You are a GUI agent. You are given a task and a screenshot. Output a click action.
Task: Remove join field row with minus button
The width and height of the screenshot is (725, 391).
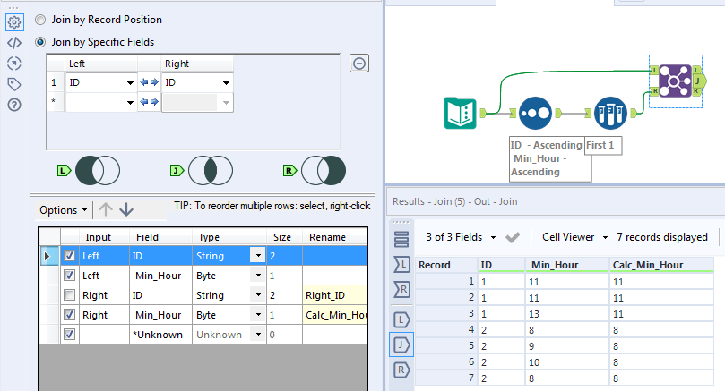[359, 64]
